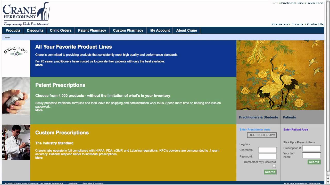Select the Practitioners & Students tab
The width and height of the screenshot is (330, 185).
click(x=258, y=117)
